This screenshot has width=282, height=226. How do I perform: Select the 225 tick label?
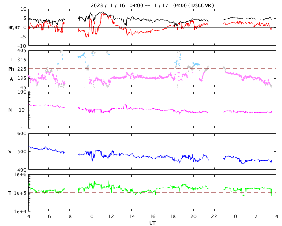22,69
